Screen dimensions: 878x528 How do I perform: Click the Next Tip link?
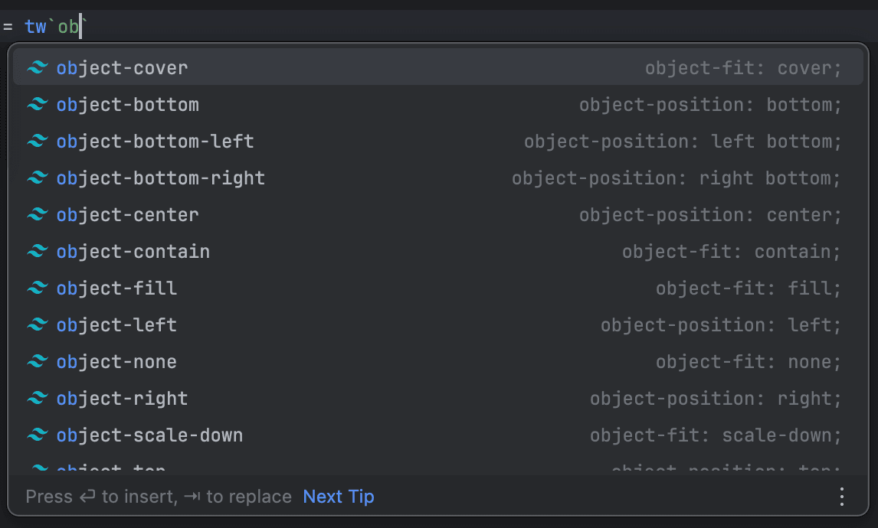[339, 497]
